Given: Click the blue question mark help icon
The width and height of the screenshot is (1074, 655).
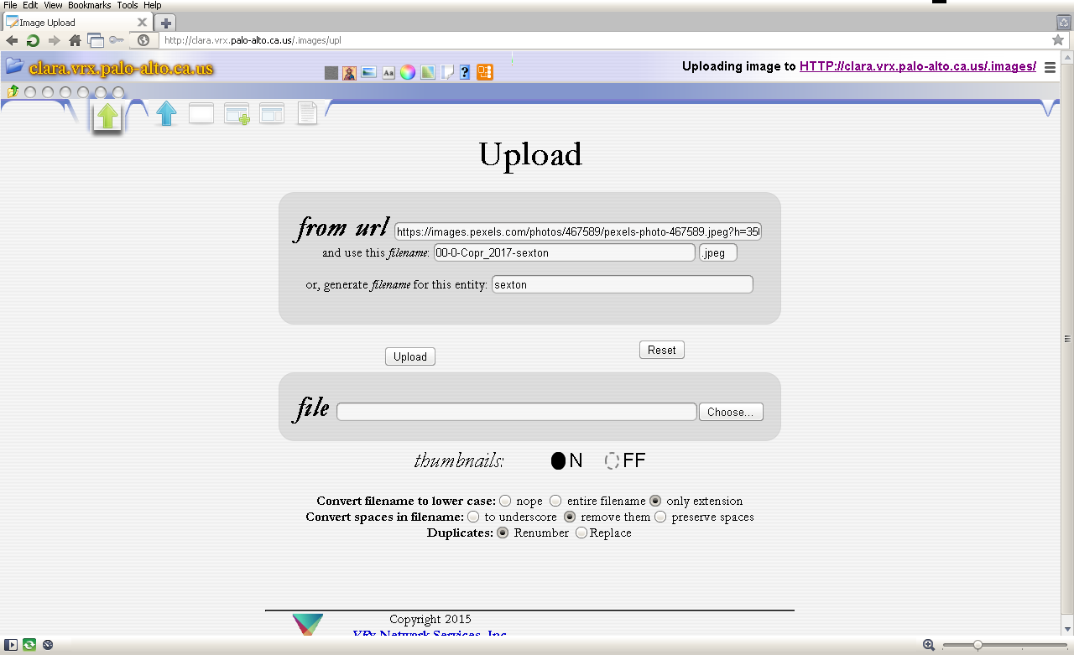Looking at the screenshot, I should point(465,73).
